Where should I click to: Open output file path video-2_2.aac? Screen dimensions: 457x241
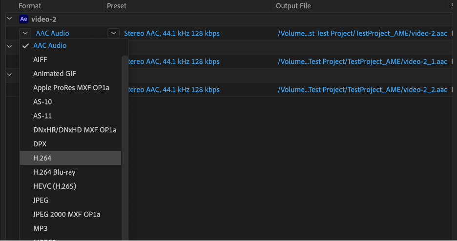(x=362, y=90)
